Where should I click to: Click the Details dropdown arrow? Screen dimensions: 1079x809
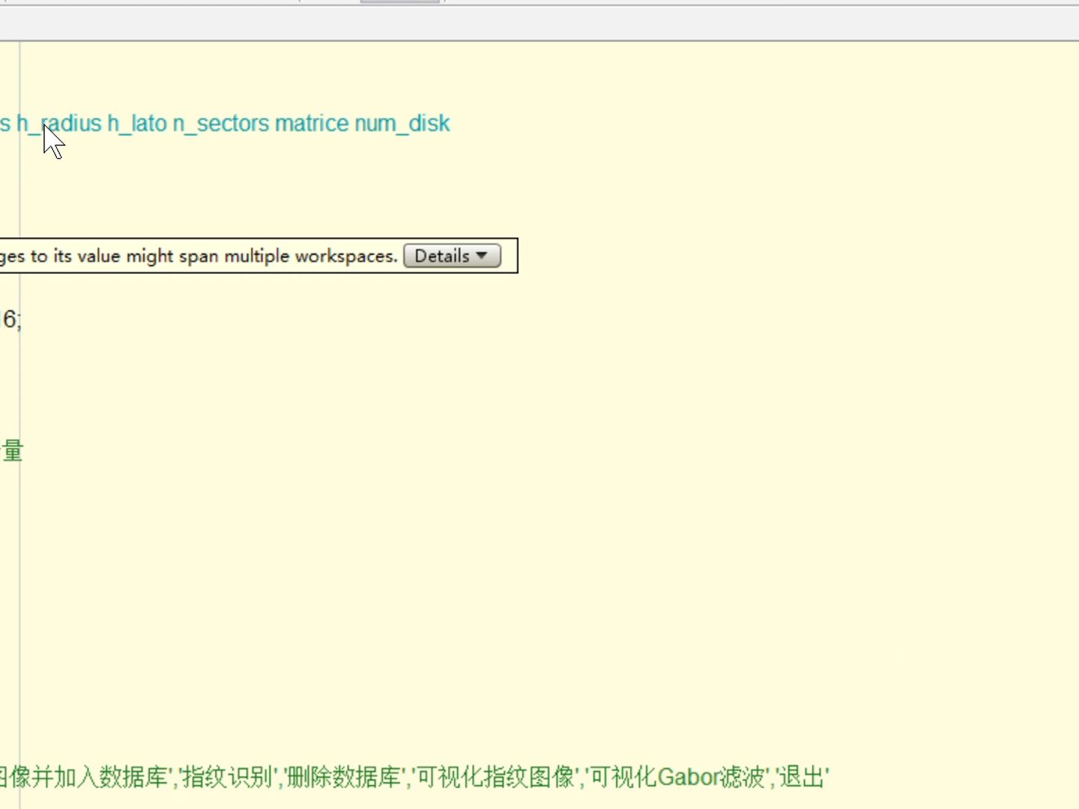(x=482, y=255)
